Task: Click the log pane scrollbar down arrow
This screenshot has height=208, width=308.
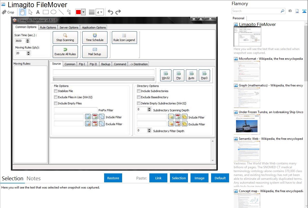Action: 213,161
